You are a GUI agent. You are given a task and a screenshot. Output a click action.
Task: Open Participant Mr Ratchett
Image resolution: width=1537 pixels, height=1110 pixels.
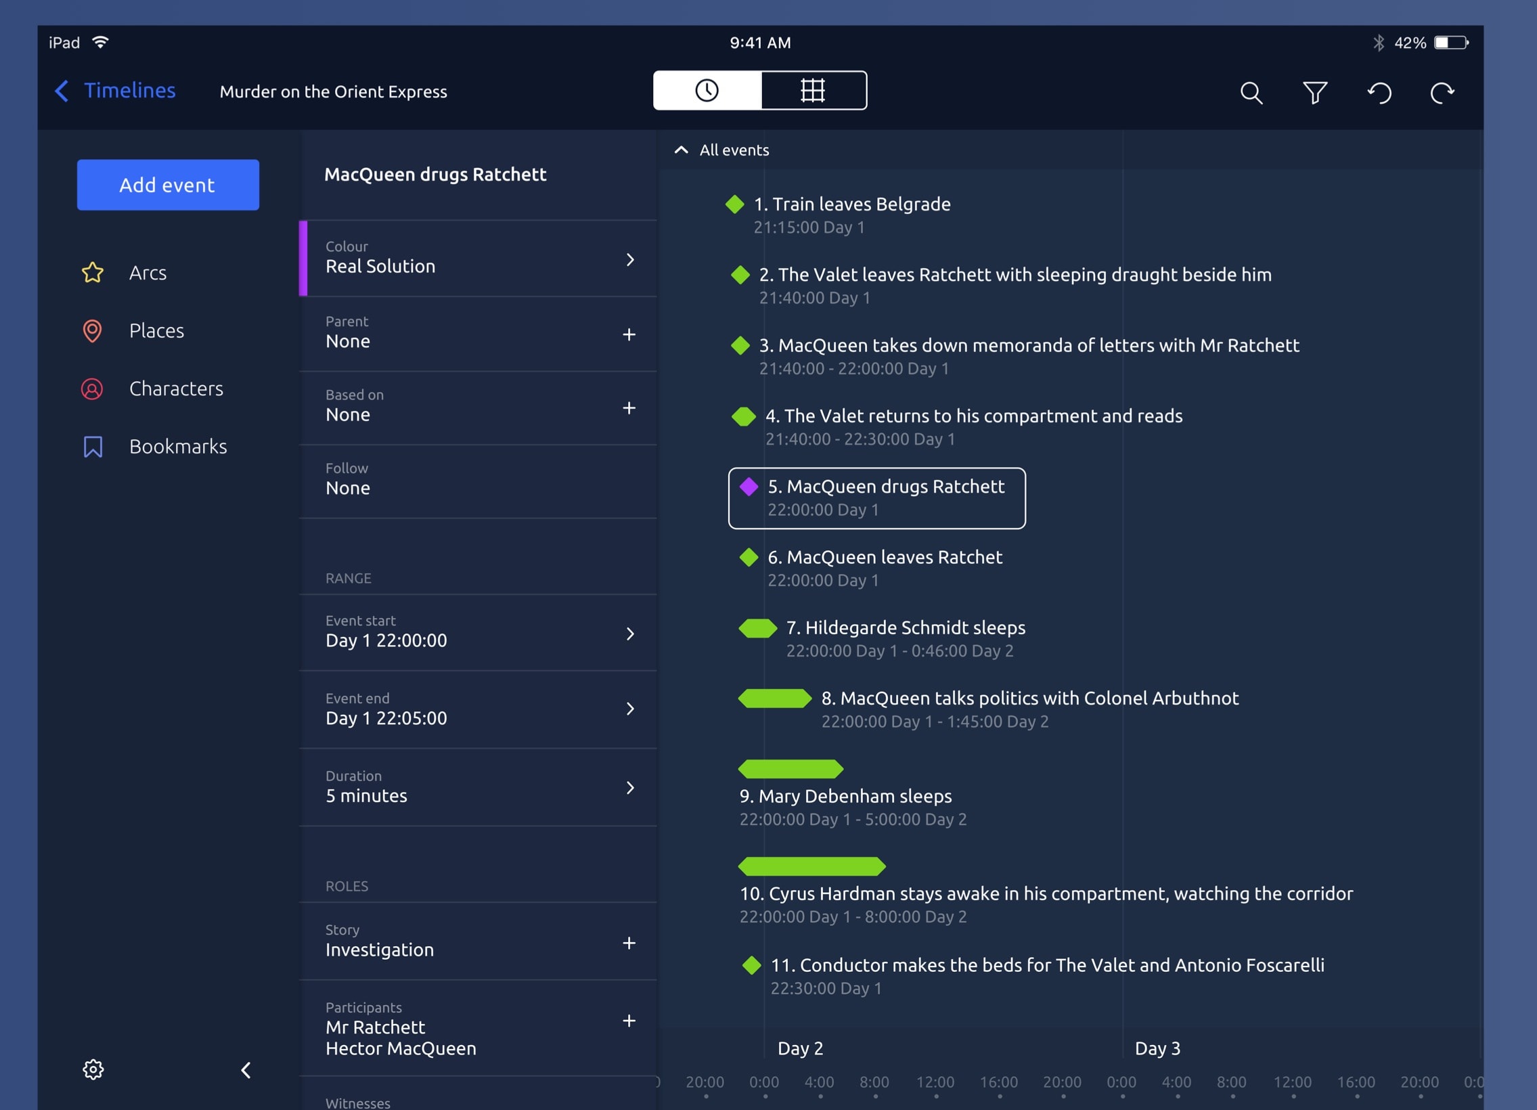tap(376, 1027)
